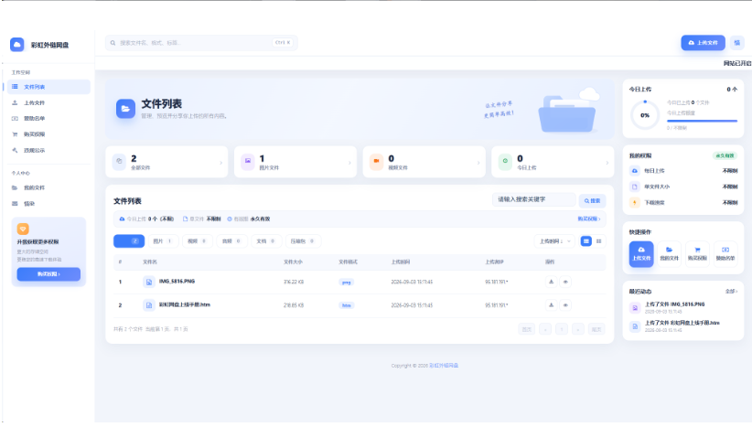Viewport: 752px width, 448px height.
Task: Click the next page arrow
Action: [x=578, y=329]
